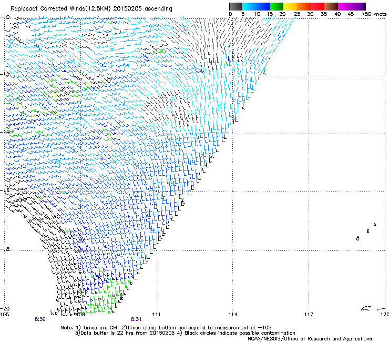Image resolution: width=389 pixels, height=342 pixels.
Task: Click legend tick label '40'
Action: coord(337,14)
